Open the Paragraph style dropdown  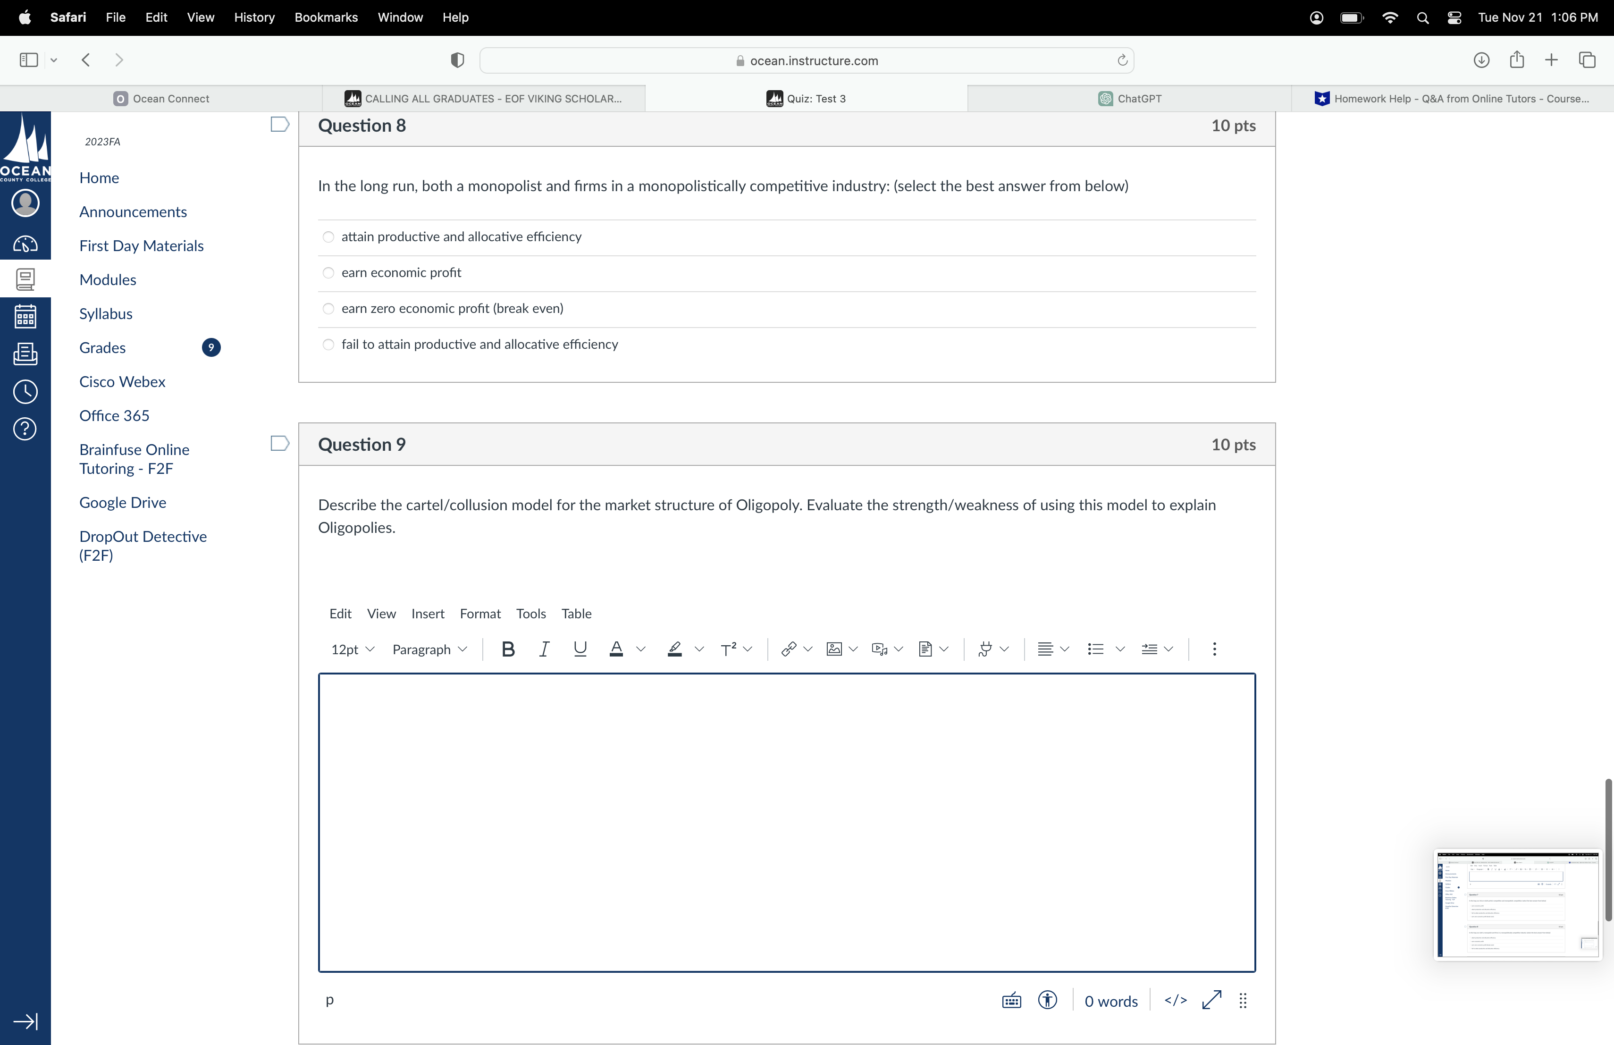point(429,649)
